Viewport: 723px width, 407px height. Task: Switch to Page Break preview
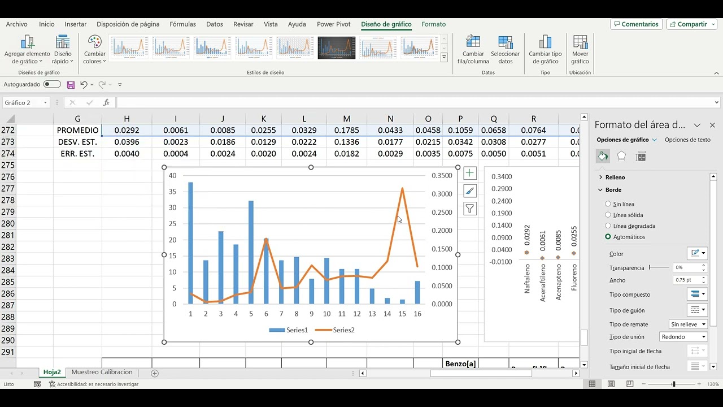[630, 384]
